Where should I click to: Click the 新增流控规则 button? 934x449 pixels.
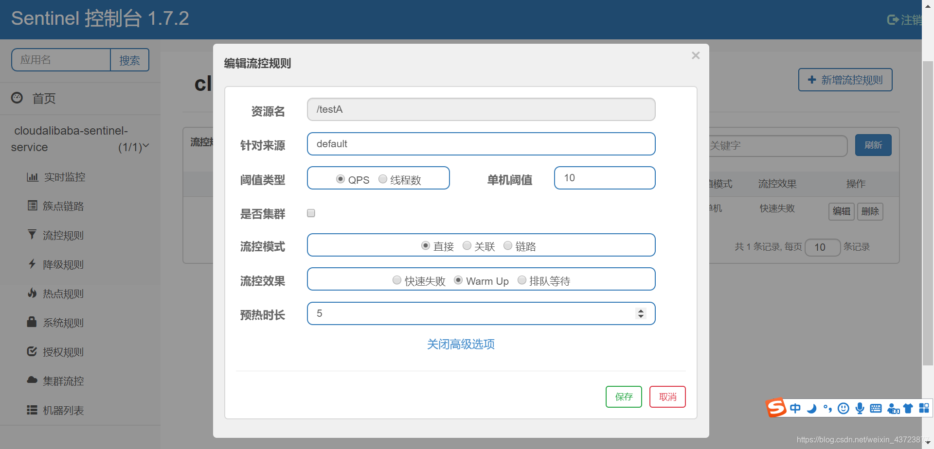(x=845, y=80)
